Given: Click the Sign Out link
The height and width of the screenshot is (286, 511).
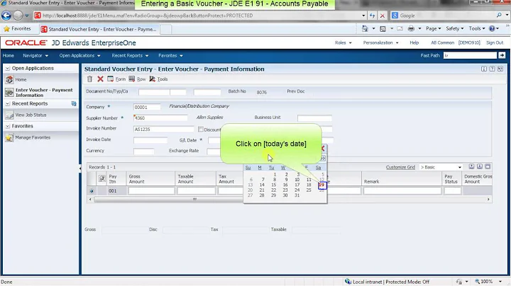Looking at the screenshot, I should [495, 42].
